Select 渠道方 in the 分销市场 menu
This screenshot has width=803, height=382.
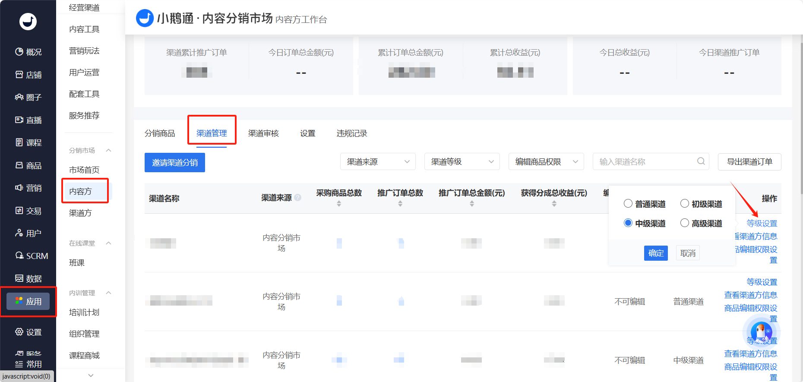[80, 213]
